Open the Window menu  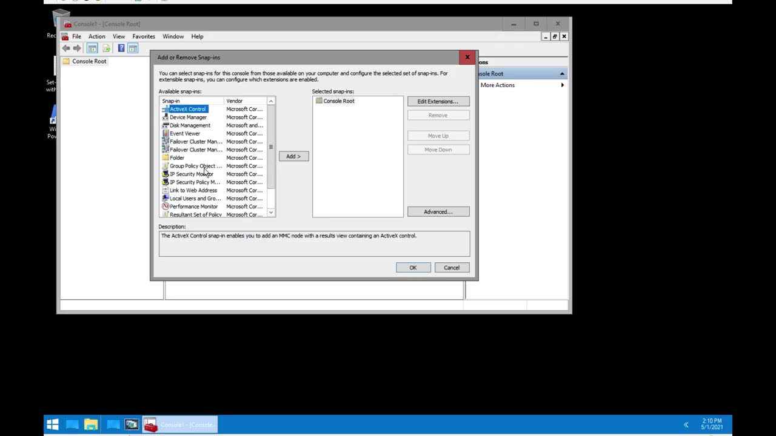click(x=173, y=36)
